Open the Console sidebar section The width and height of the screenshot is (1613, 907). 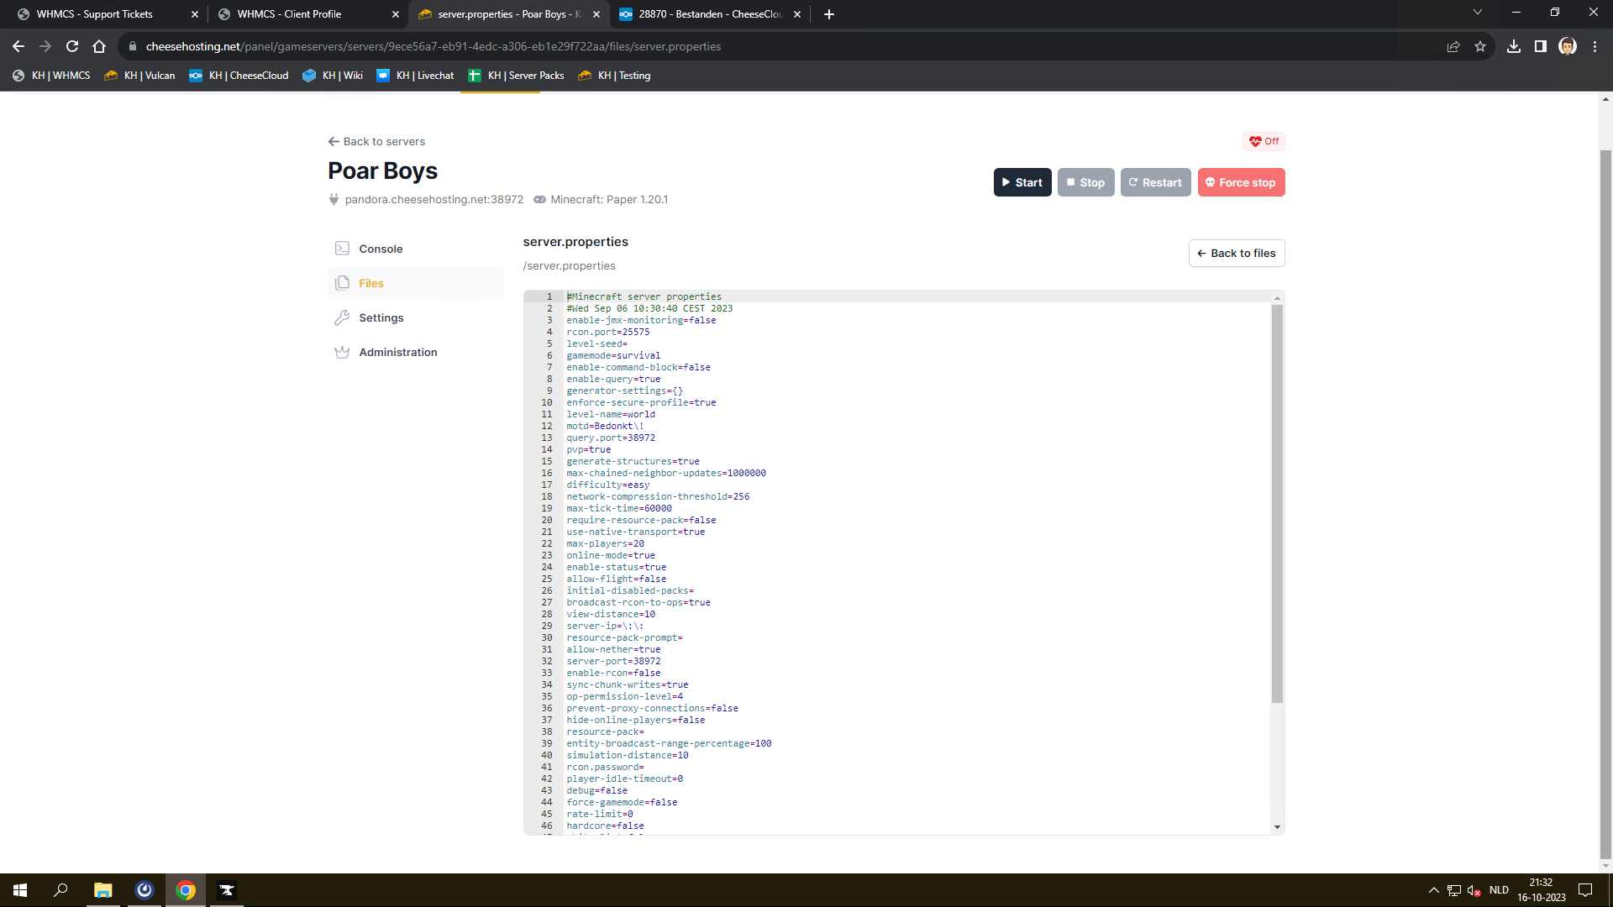381,249
